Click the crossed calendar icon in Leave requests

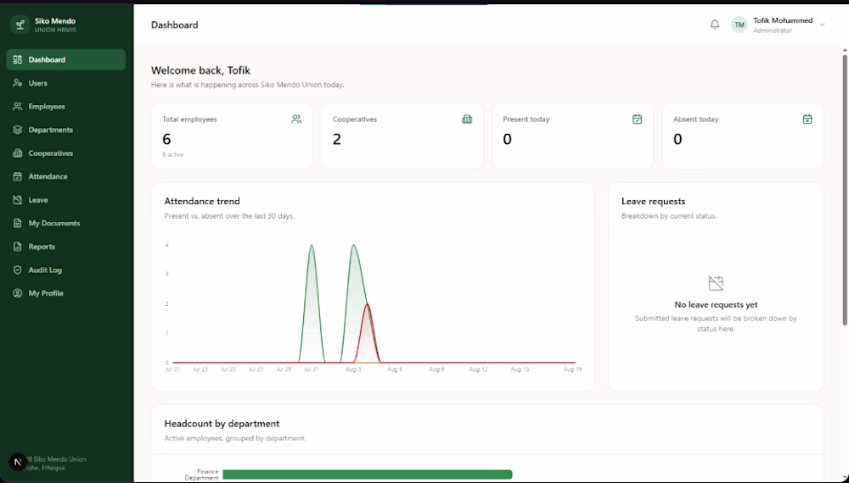pyautogui.click(x=716, y=282)
